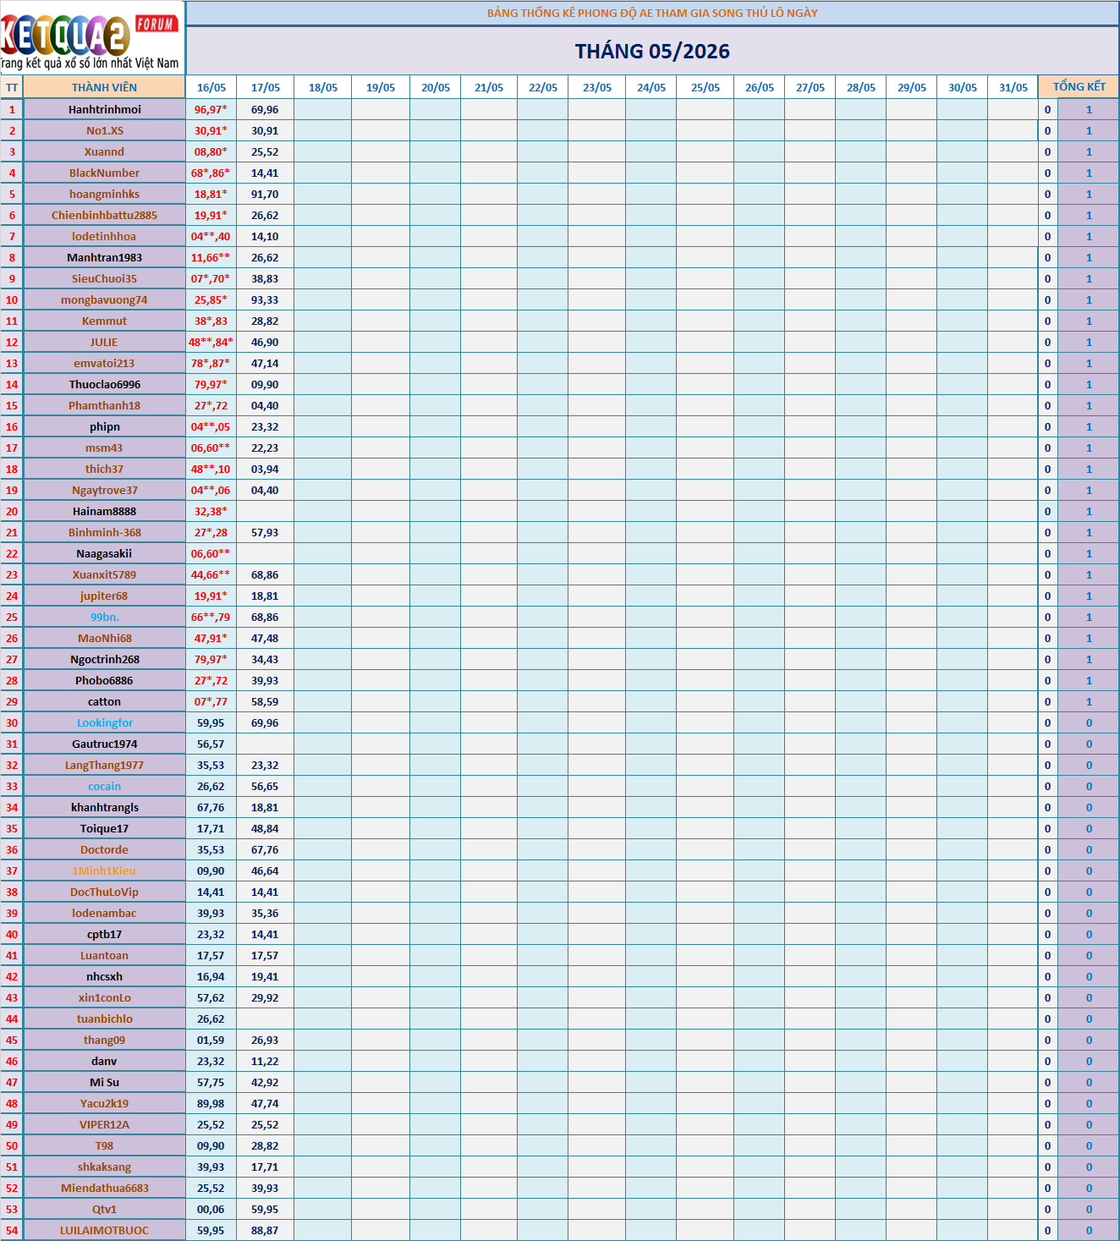Select the TỔNG KẾT column header

pyautogui.click(x=1079, y=87)
